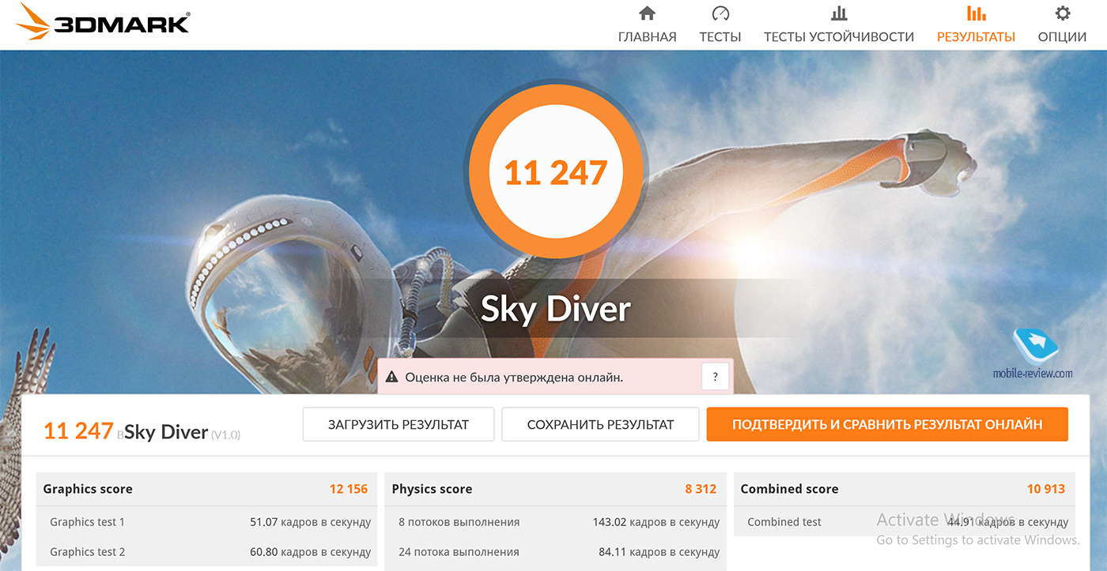Click the Главная home icon
1107x571 pixels.
point(647,13)
